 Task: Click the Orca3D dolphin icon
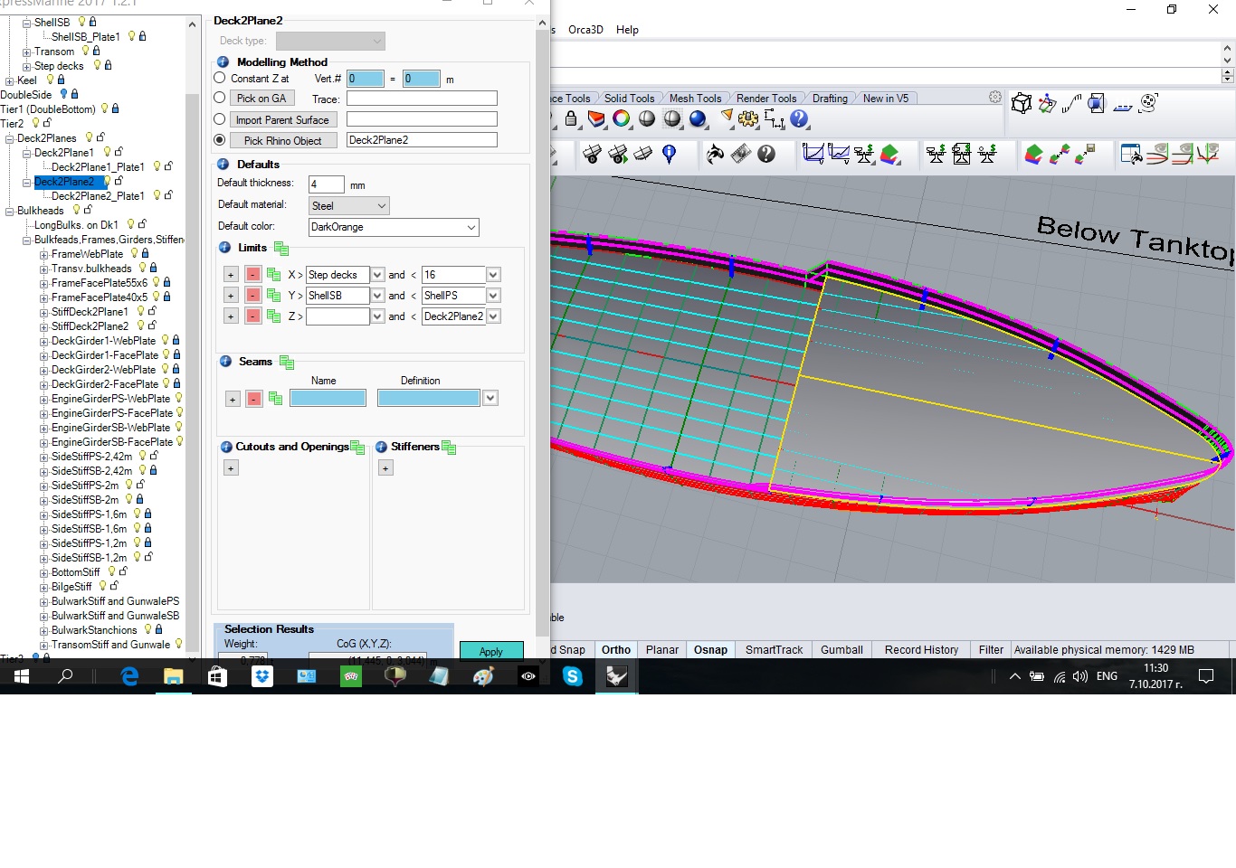[x=715, y=155]
